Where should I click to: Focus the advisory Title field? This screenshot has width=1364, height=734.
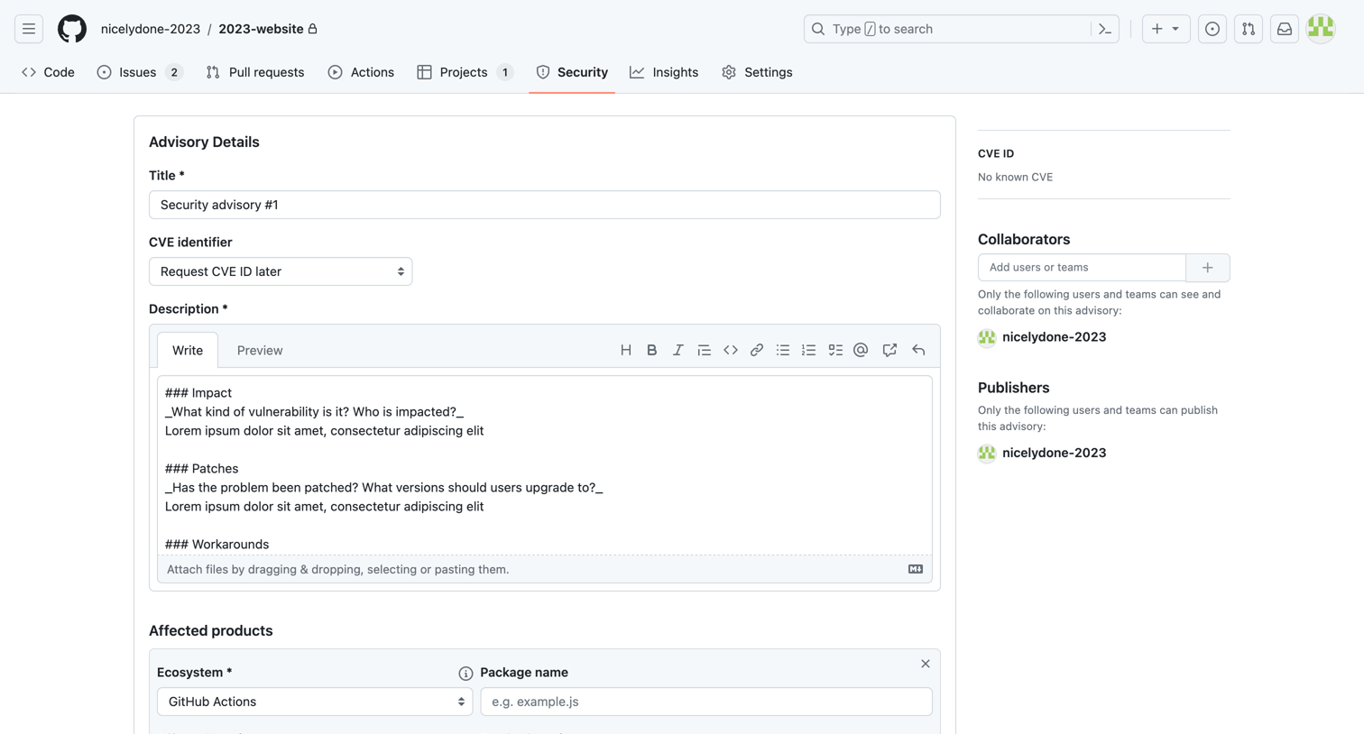545,205
